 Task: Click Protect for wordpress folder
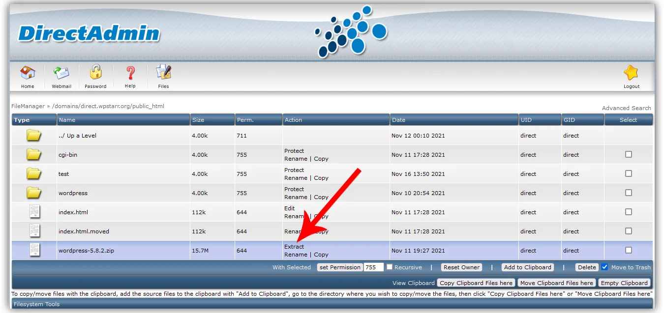click(x=294, y=189)
